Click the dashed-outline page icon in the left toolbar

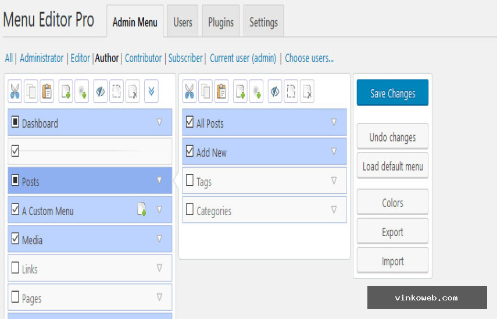(x=116, y=92)
